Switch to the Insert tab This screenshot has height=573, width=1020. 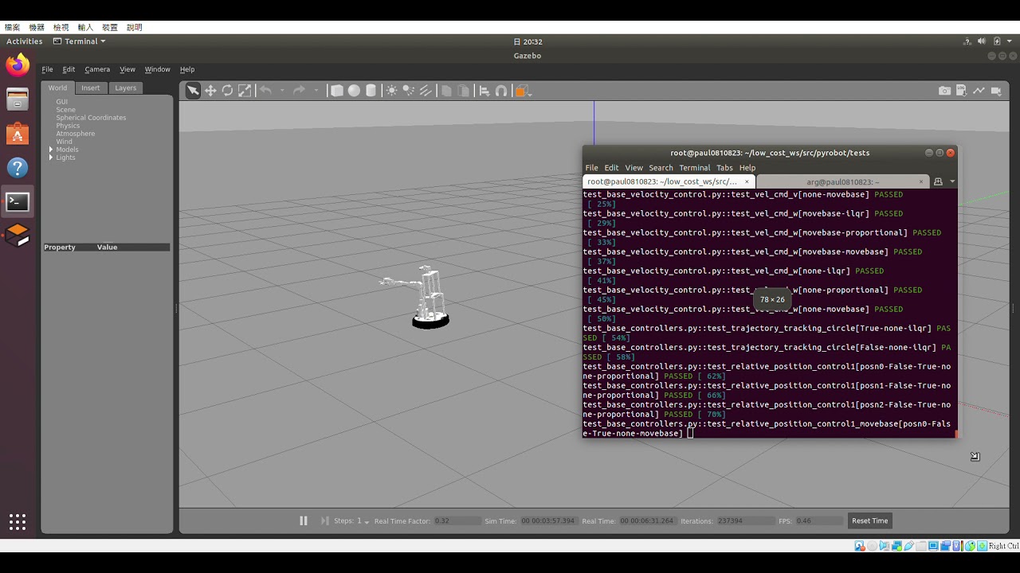(x=91, y=88)
